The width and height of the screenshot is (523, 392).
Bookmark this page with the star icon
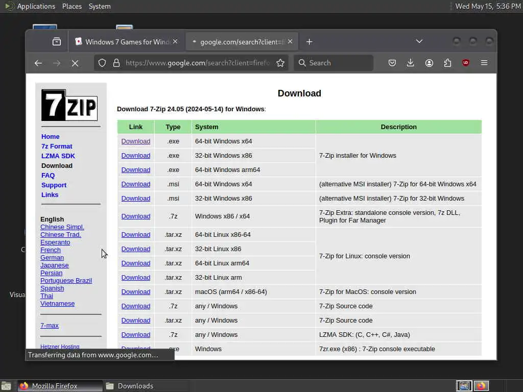point(280,63)
